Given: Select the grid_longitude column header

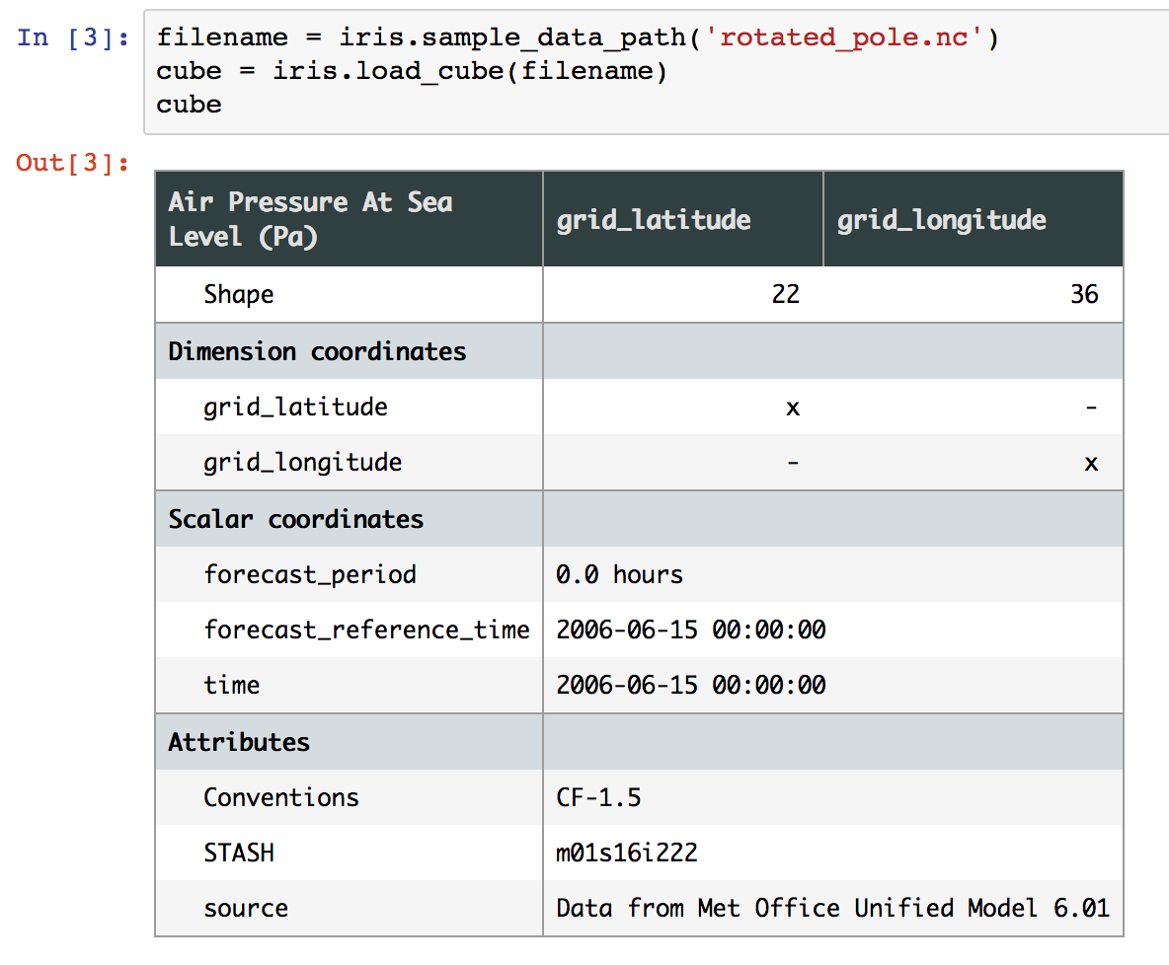Looking at the screenshot, I should tap(941, 220).
